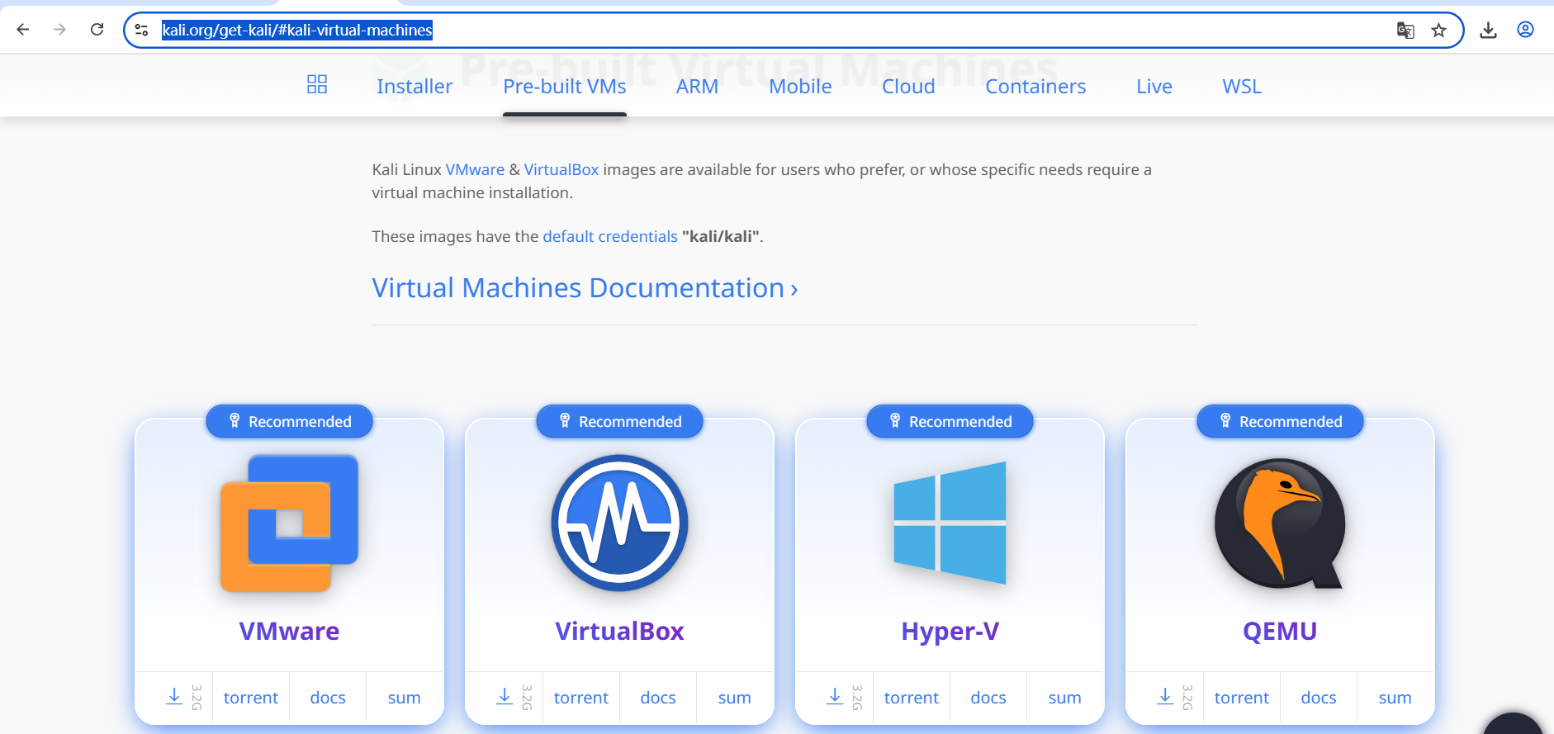Image resolution: width=1554 pixels, height=734 pixels.
Task: Download the Hyper-V image via arrow icon
Action: 835,697
